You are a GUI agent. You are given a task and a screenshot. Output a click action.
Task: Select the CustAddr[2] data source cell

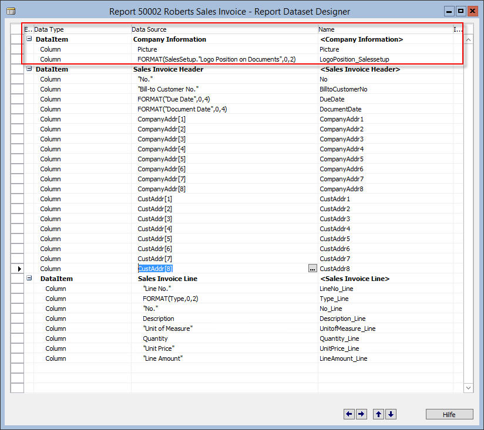tap(224, 209)
